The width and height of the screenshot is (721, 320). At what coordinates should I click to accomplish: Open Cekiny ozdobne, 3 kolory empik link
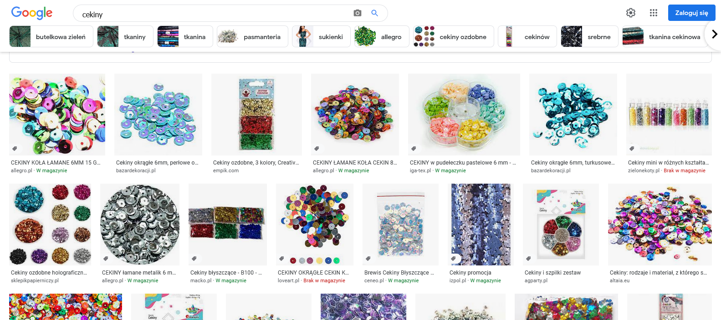pos(256,163)
